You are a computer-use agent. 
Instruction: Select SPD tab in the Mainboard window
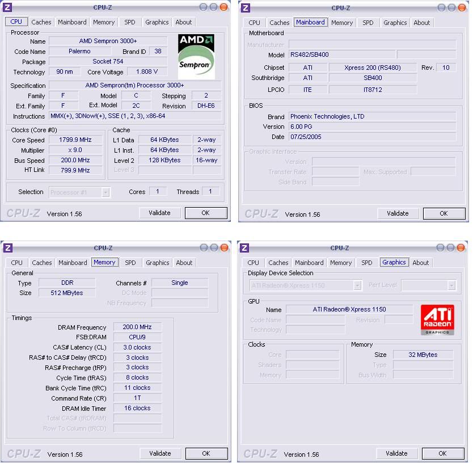click(368, 23)
